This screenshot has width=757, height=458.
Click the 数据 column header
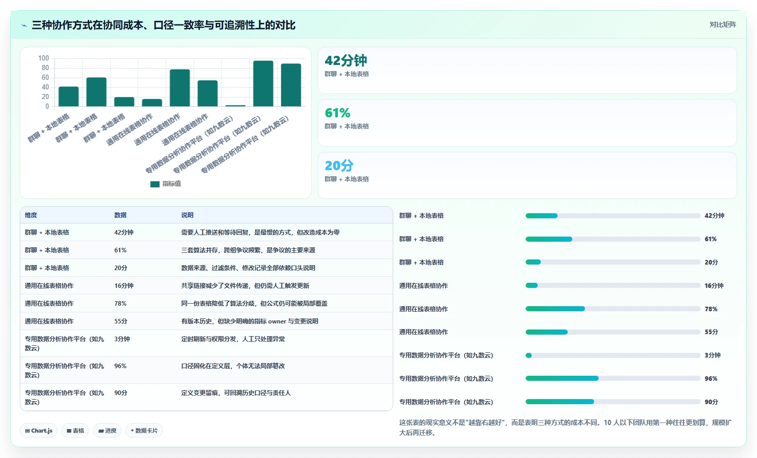click(120, 215)
